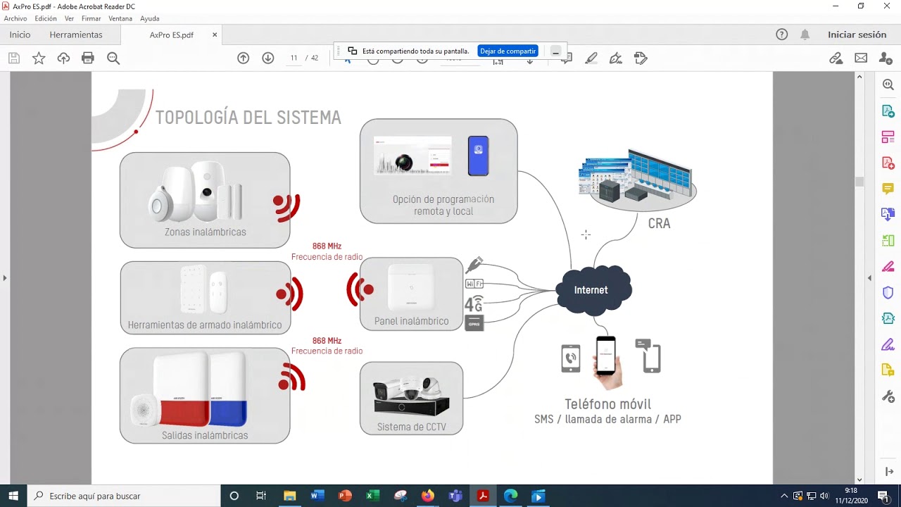Stop sharing with Dejar de compartir button
Image resolution: width=901 pixels, height=507 pixels.
(508, 51)
